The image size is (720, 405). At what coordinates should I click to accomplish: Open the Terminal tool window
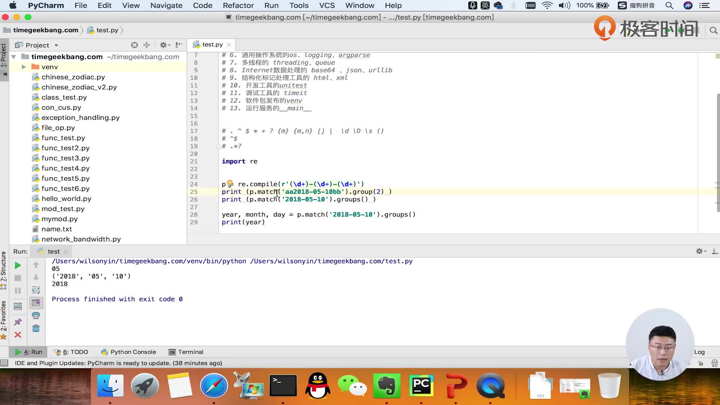[x=186, y=352]
